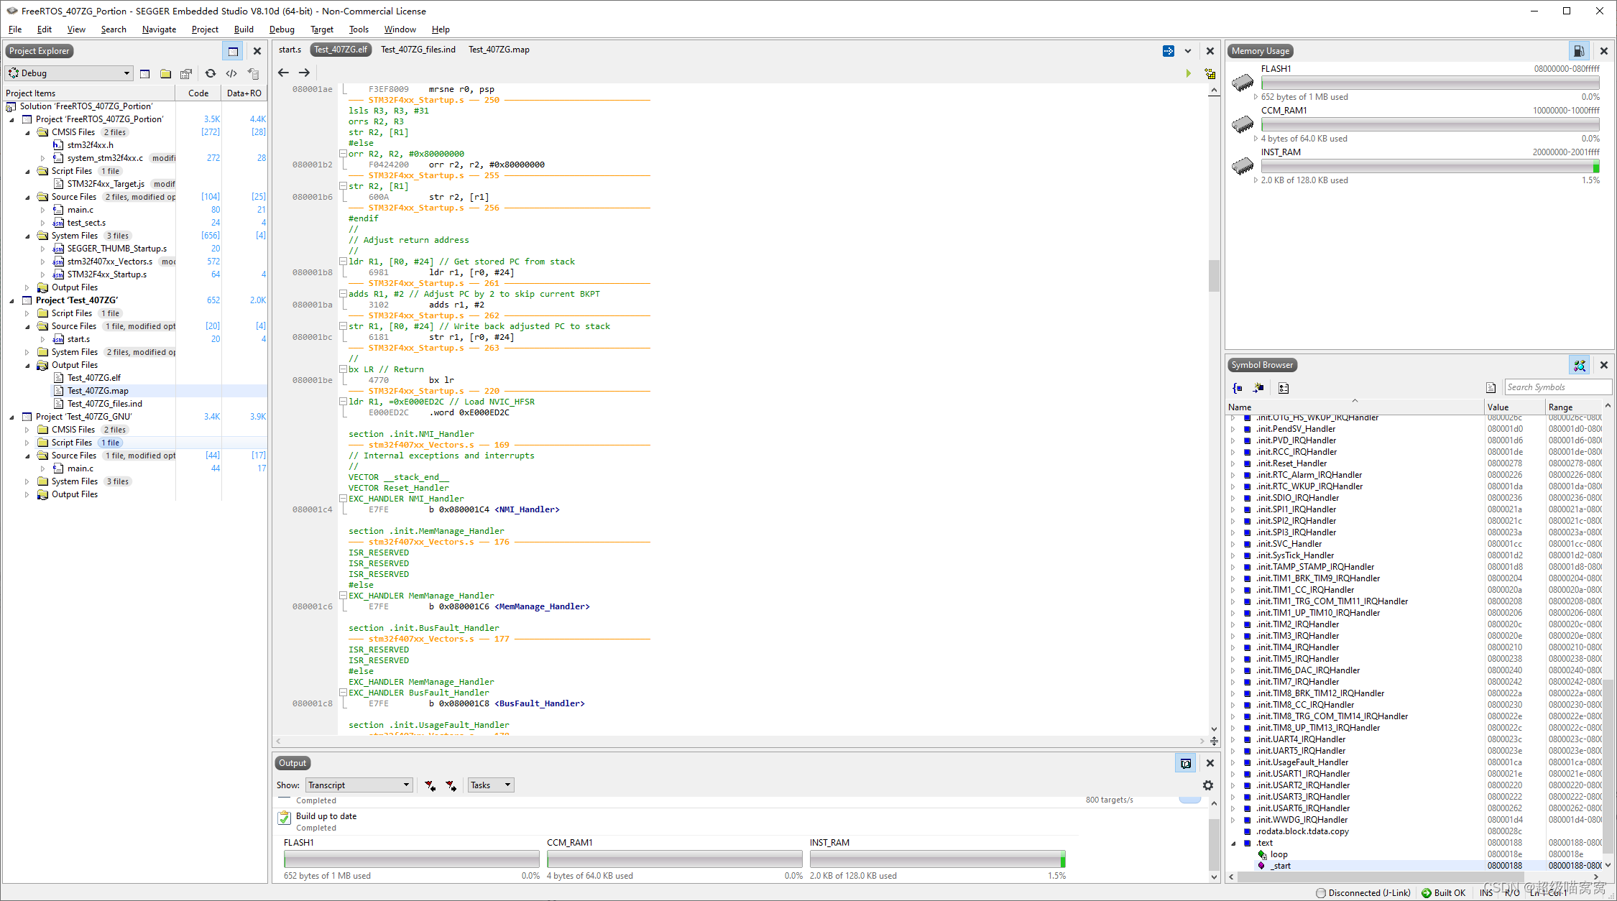This screenshot has height=901, width=1617.
Task: Toggle the Memory Usage panel view icon
Action: (x=1578, y=51)
